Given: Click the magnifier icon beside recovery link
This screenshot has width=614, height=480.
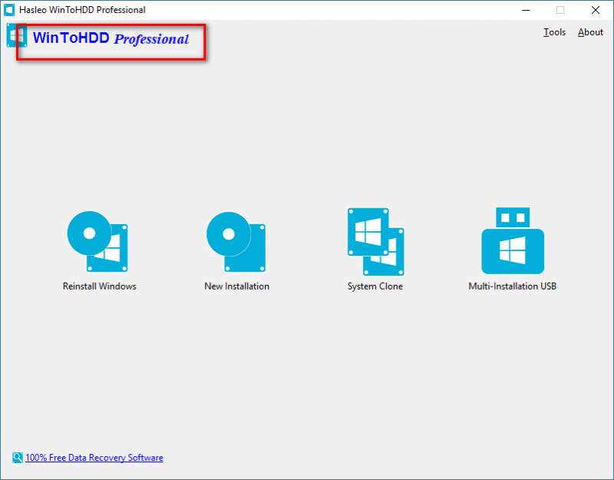Looking at the screenshot, I should pos(17,457).
